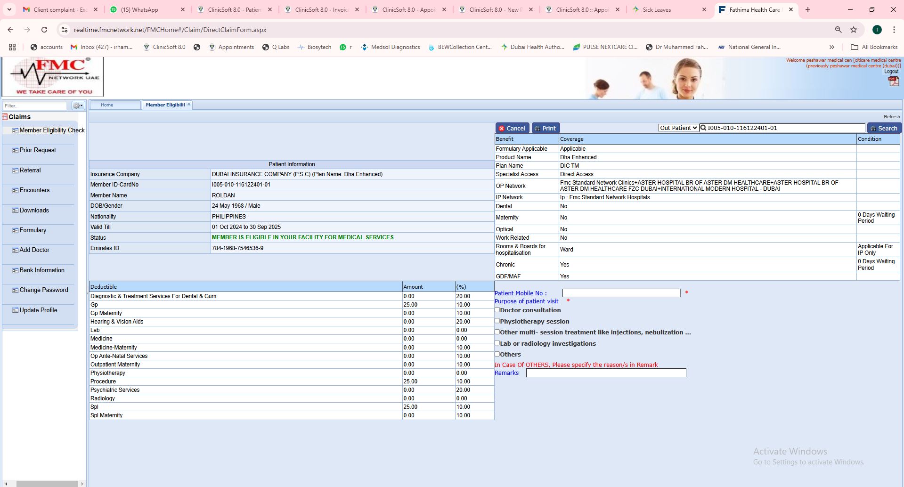Click the sidebar filter settings gear icon

tap(78, 106)
